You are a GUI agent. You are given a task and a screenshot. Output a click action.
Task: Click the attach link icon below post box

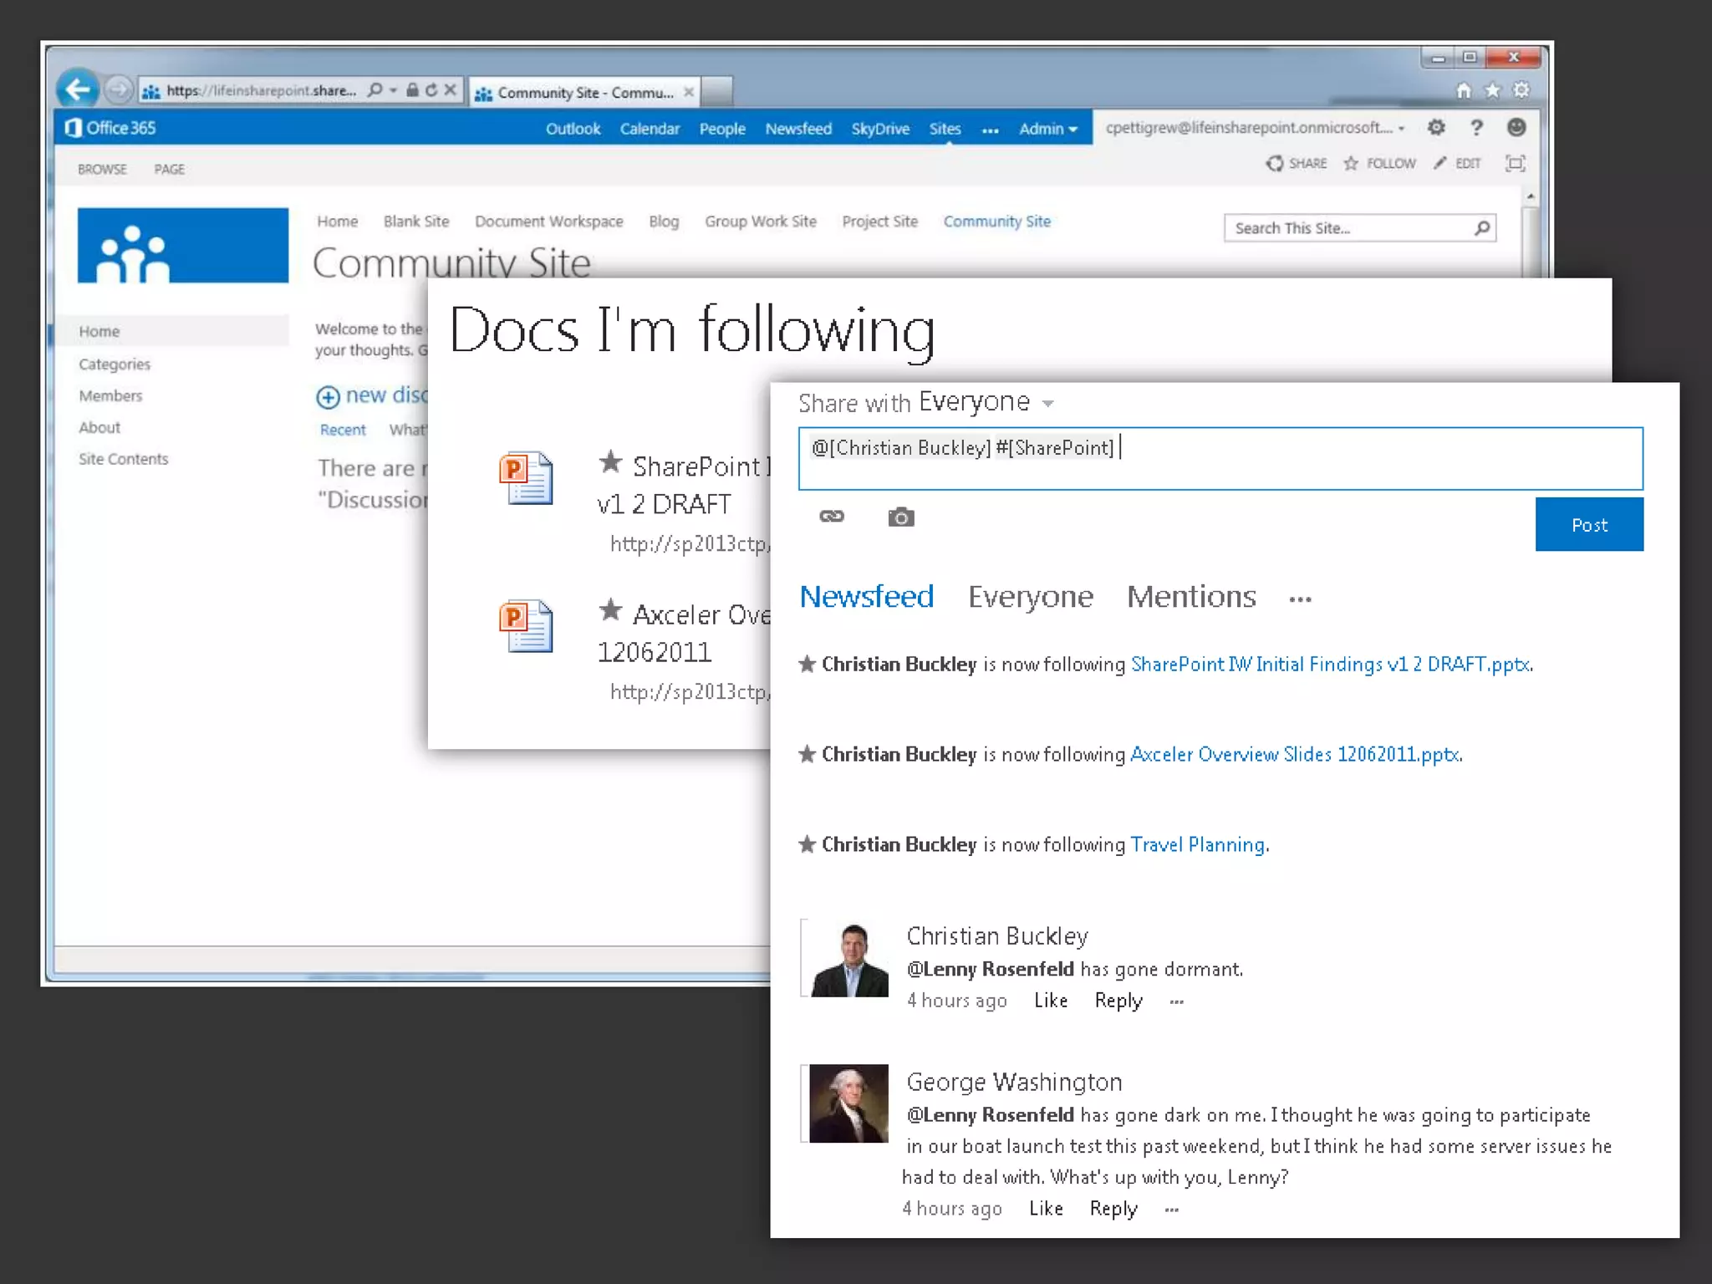[831, 517]
